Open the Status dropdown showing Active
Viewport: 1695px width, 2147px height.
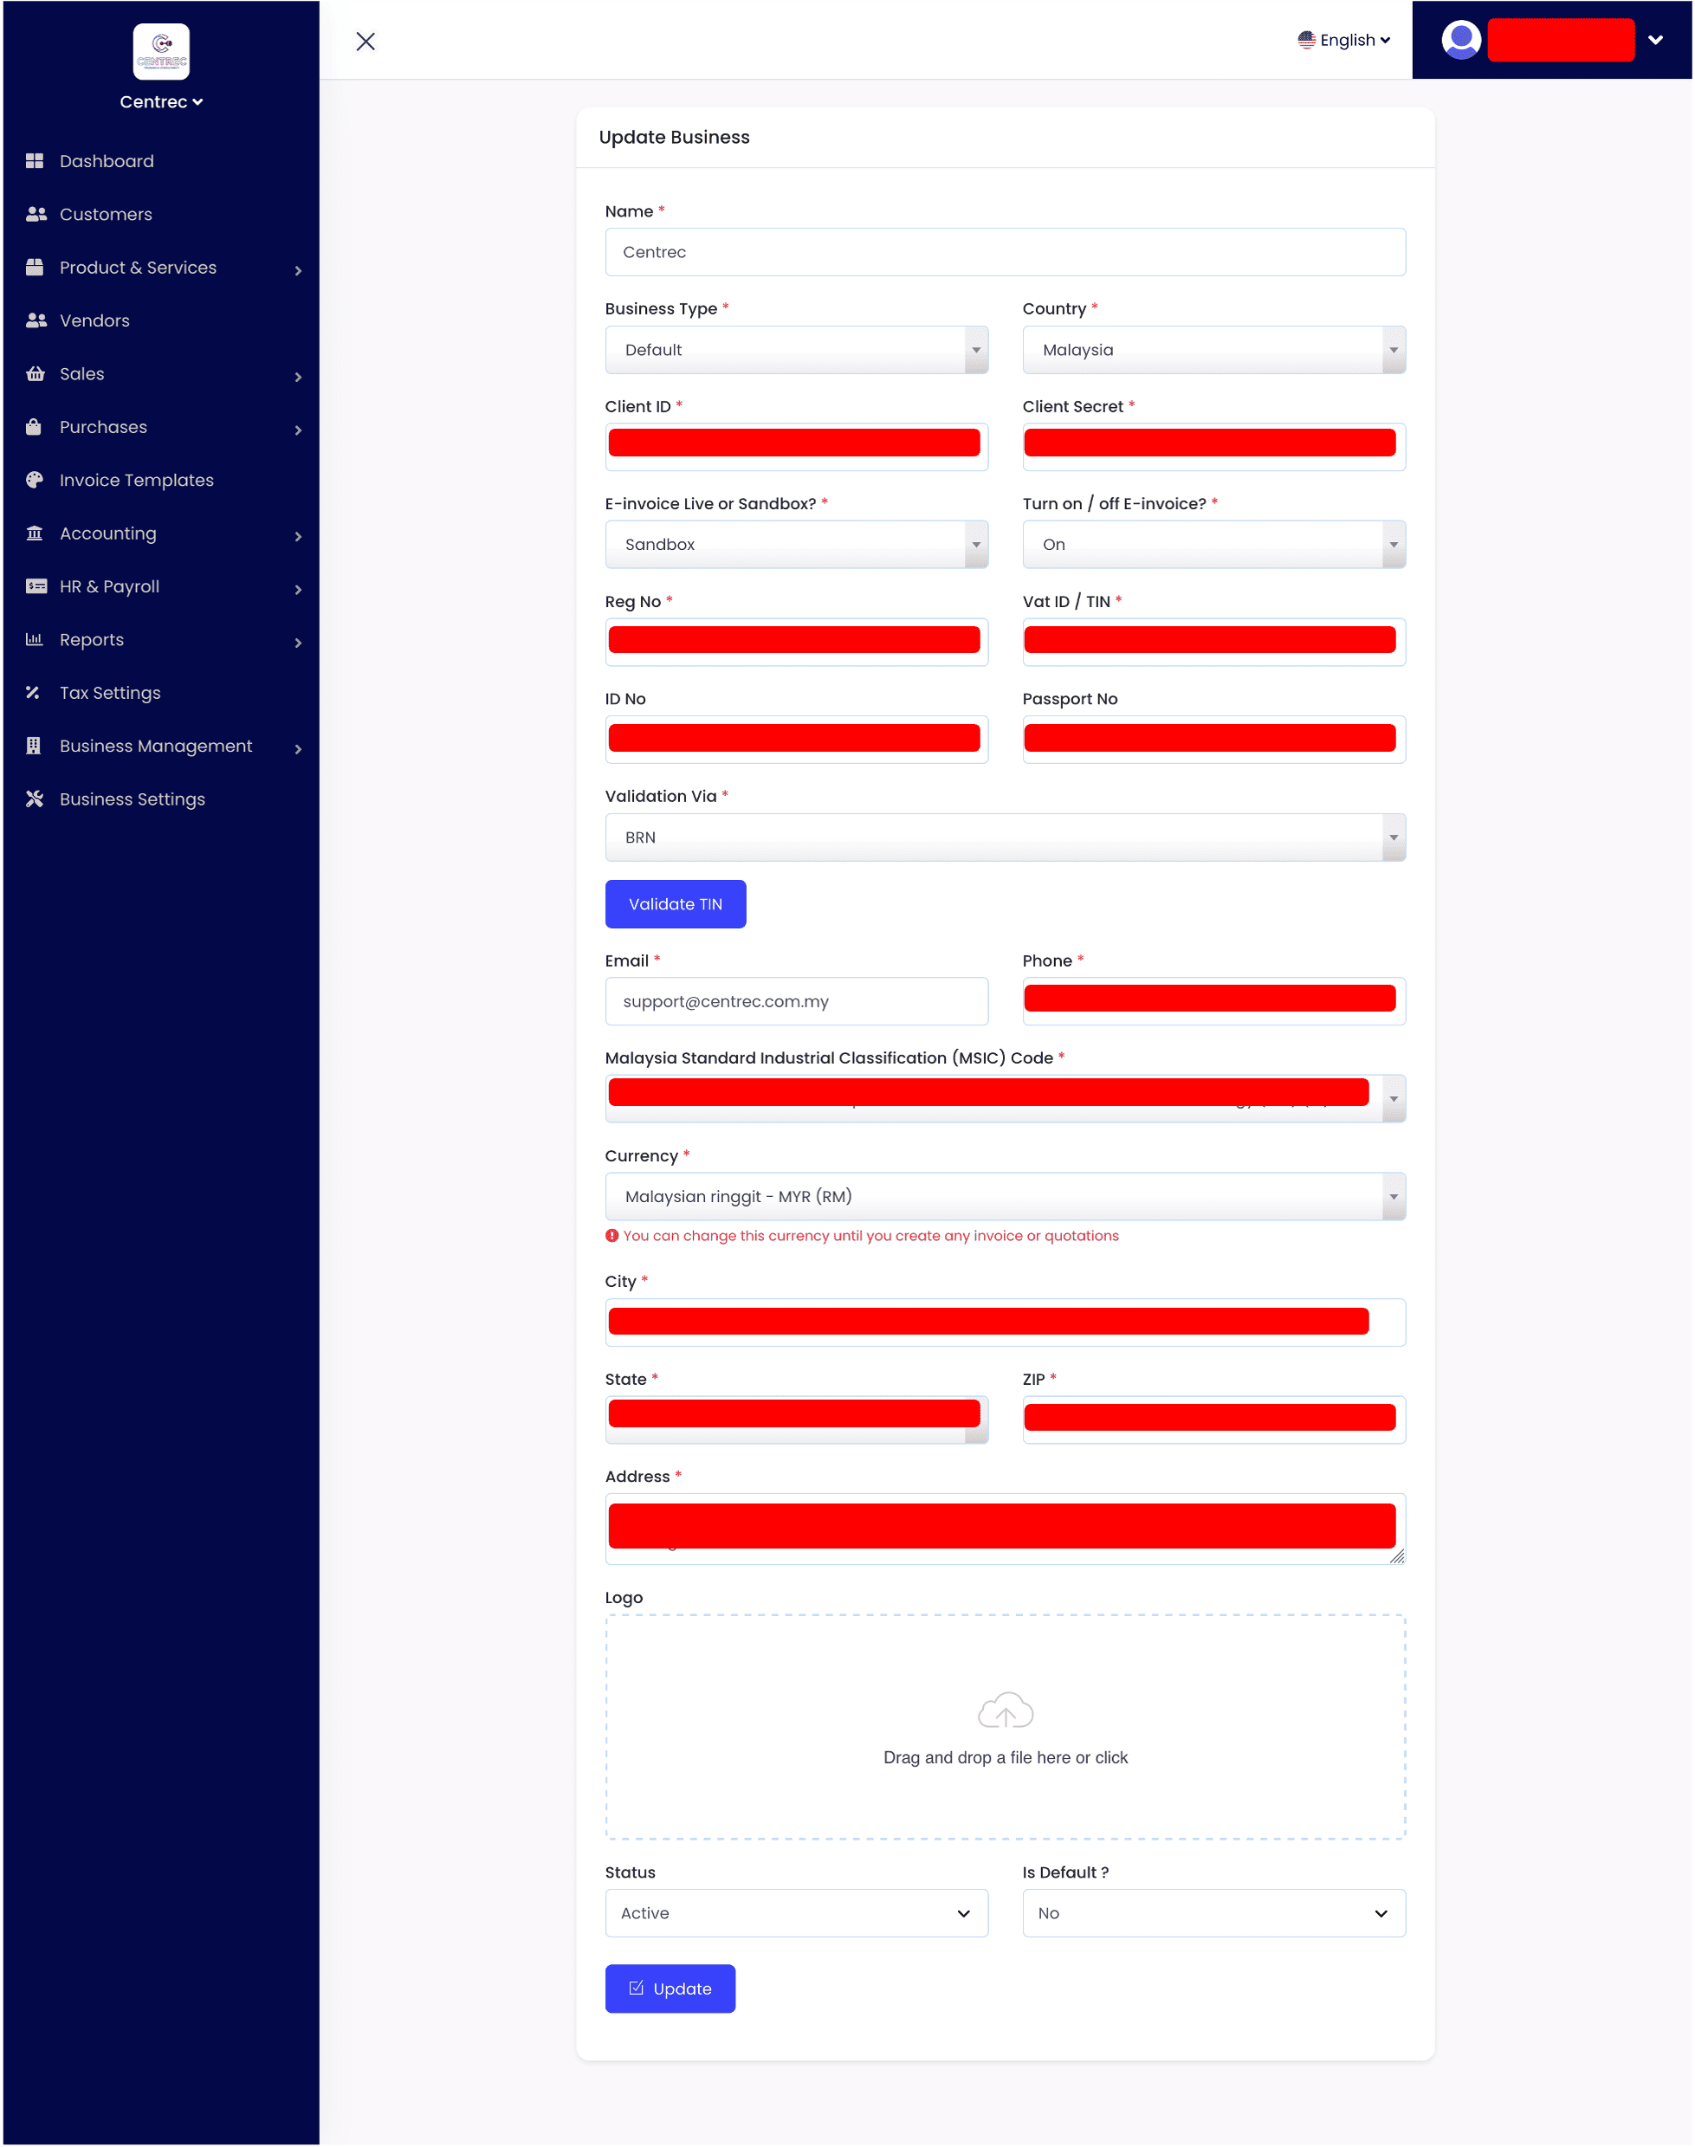pyautogui.click(x=796, y=1913)
